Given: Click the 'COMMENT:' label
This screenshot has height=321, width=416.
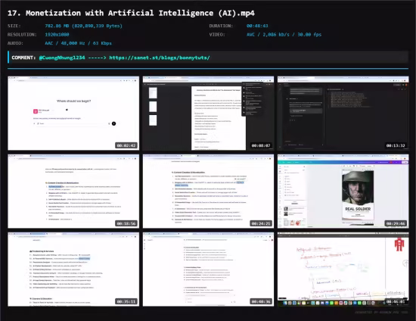Looking at the screenshot, I should pos(23,58).
